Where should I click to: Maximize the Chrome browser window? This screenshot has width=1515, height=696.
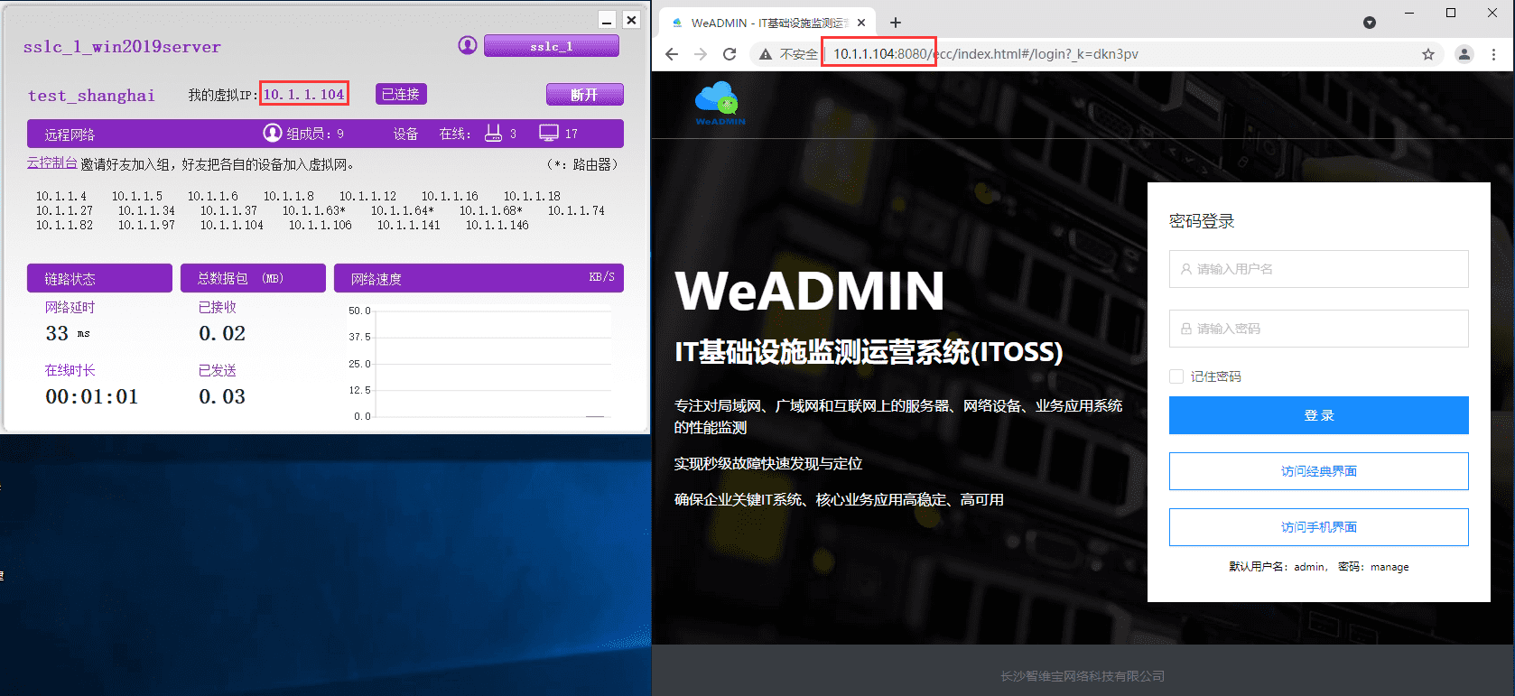click(x=1451, y=14)
